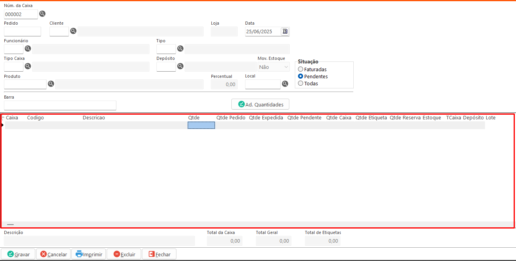Expand the Mov. Estoque dropdown
The width and height of the screenshot is (516, 261).
click(274, 67)
